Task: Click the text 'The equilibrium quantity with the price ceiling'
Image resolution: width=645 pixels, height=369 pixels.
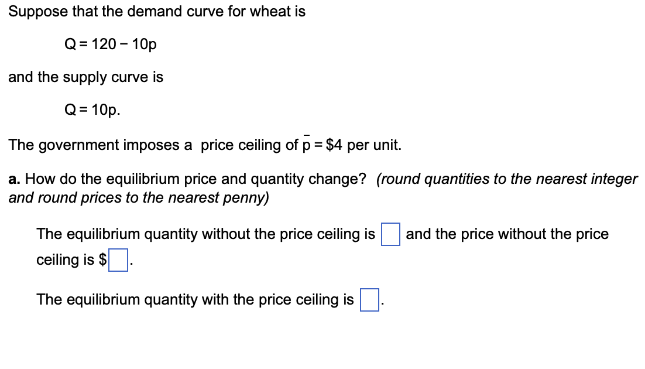Action: pos(193,300)
